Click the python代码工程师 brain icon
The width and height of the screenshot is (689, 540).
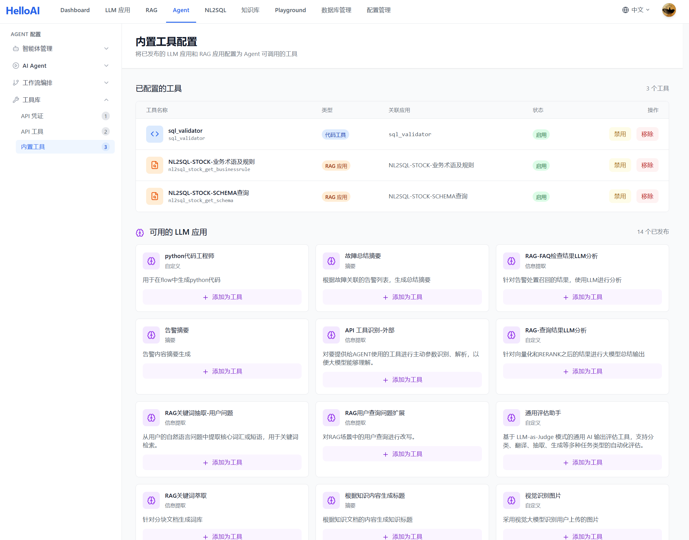click(x=151, y=261)
